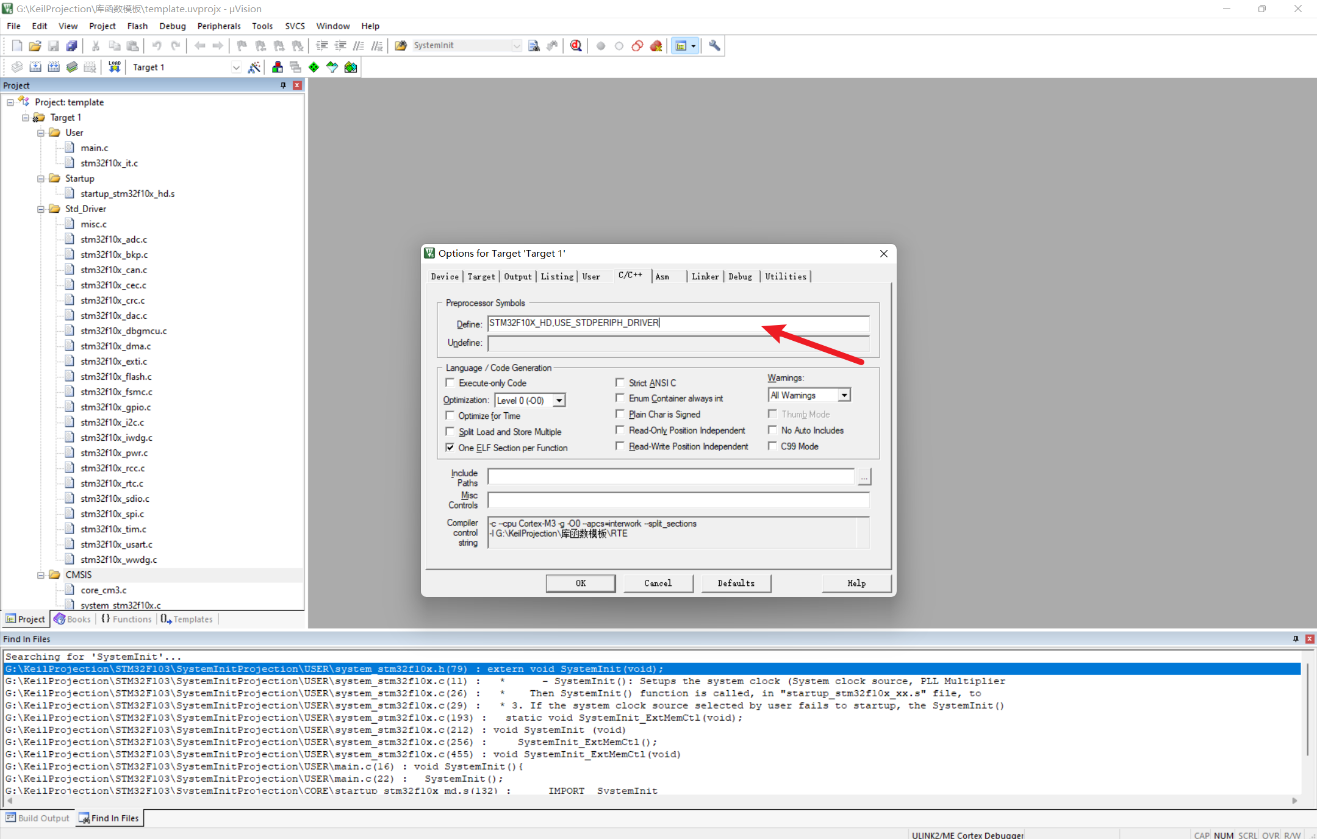Open Configuration via the wrench icon
Viewport: 1317px width, 839px height.
(x=714, y=45)
